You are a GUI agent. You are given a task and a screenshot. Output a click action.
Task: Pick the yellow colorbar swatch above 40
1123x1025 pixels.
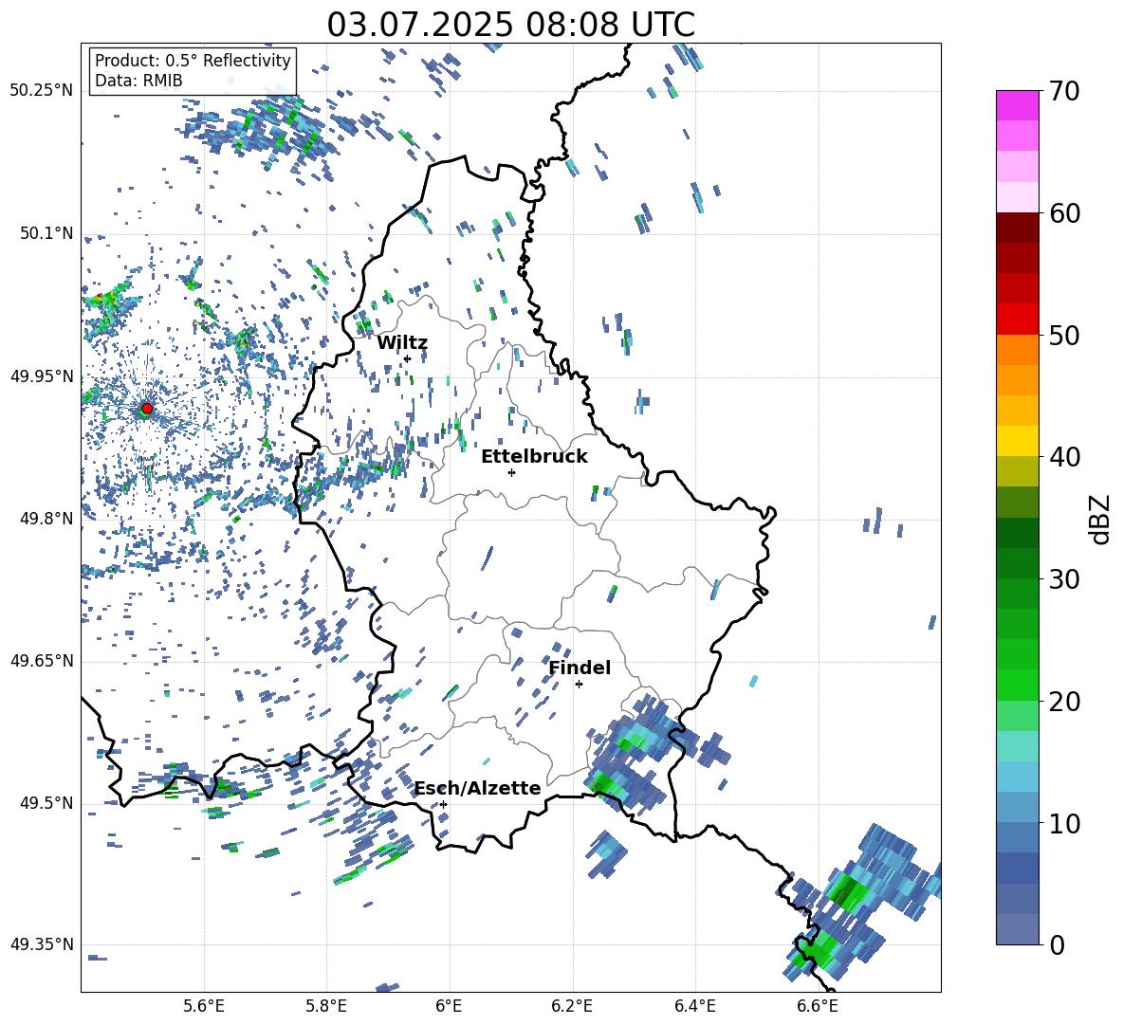tap(1017, 441)
